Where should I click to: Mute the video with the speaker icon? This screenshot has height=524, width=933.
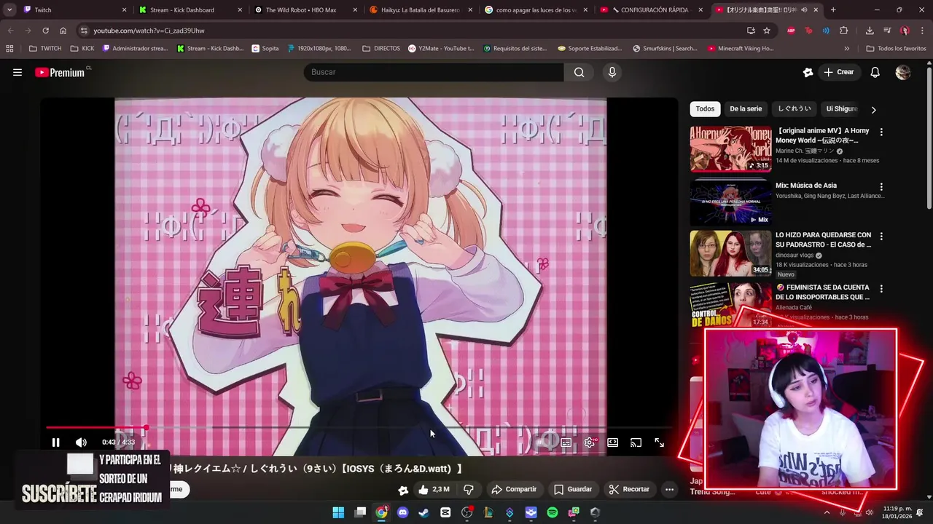click(81, 442)
